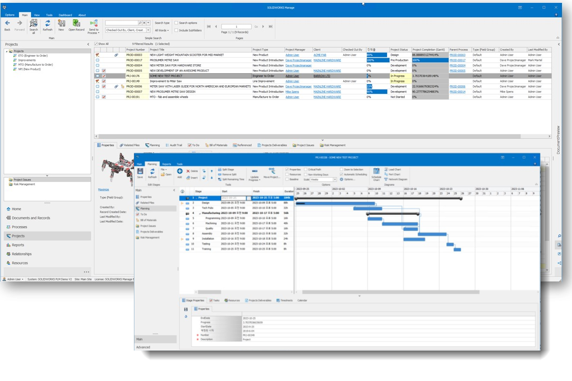The height and width of the screenshot is (381, 572).
Task: Enable Critical Path checkbox
Action: 306,169
